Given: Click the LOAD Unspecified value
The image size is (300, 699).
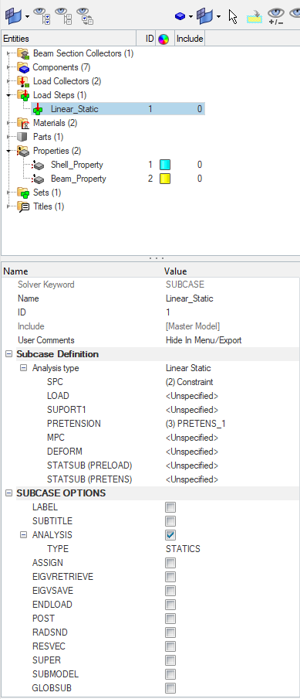Looking at the screenshot, I should (x=192, y=396).
